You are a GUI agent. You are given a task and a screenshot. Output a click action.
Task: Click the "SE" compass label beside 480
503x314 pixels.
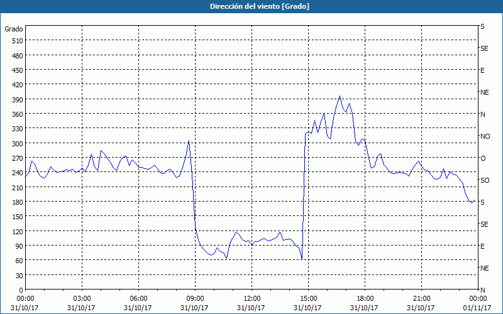click(x=484, y=49)
